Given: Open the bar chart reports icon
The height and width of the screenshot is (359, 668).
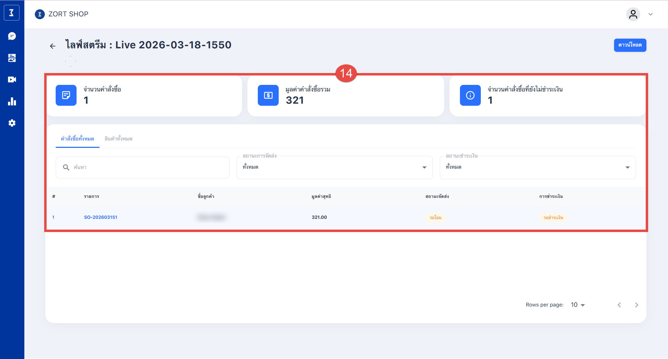Looking at the screenshot, I should tap(12, 102).
